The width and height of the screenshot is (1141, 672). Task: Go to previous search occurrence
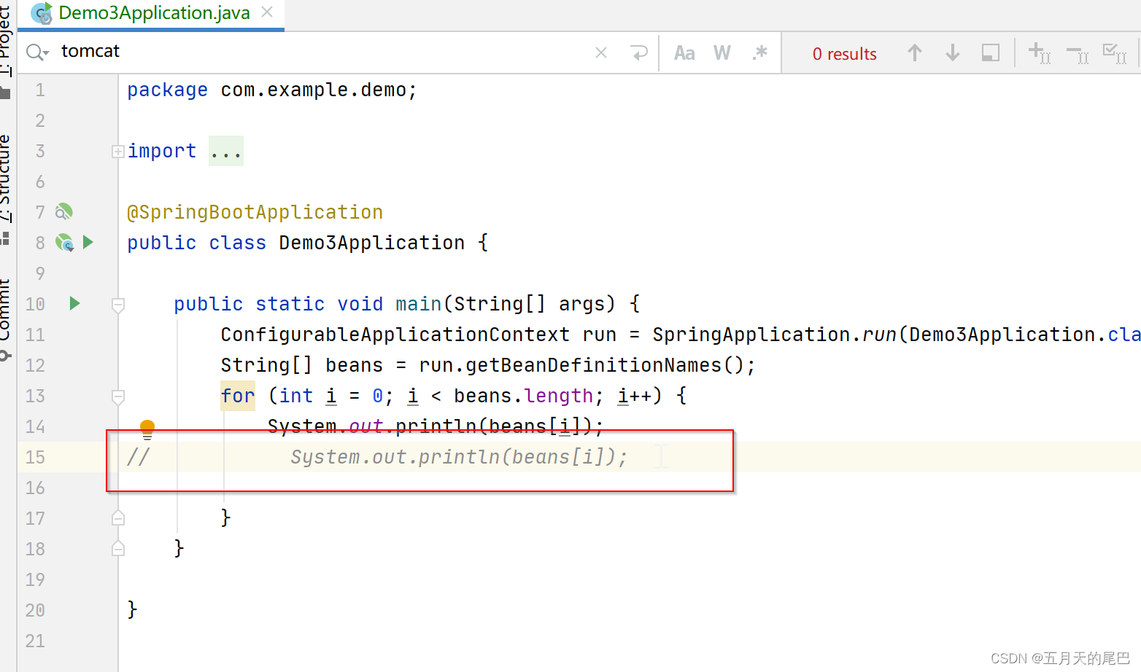click(915, 53)
